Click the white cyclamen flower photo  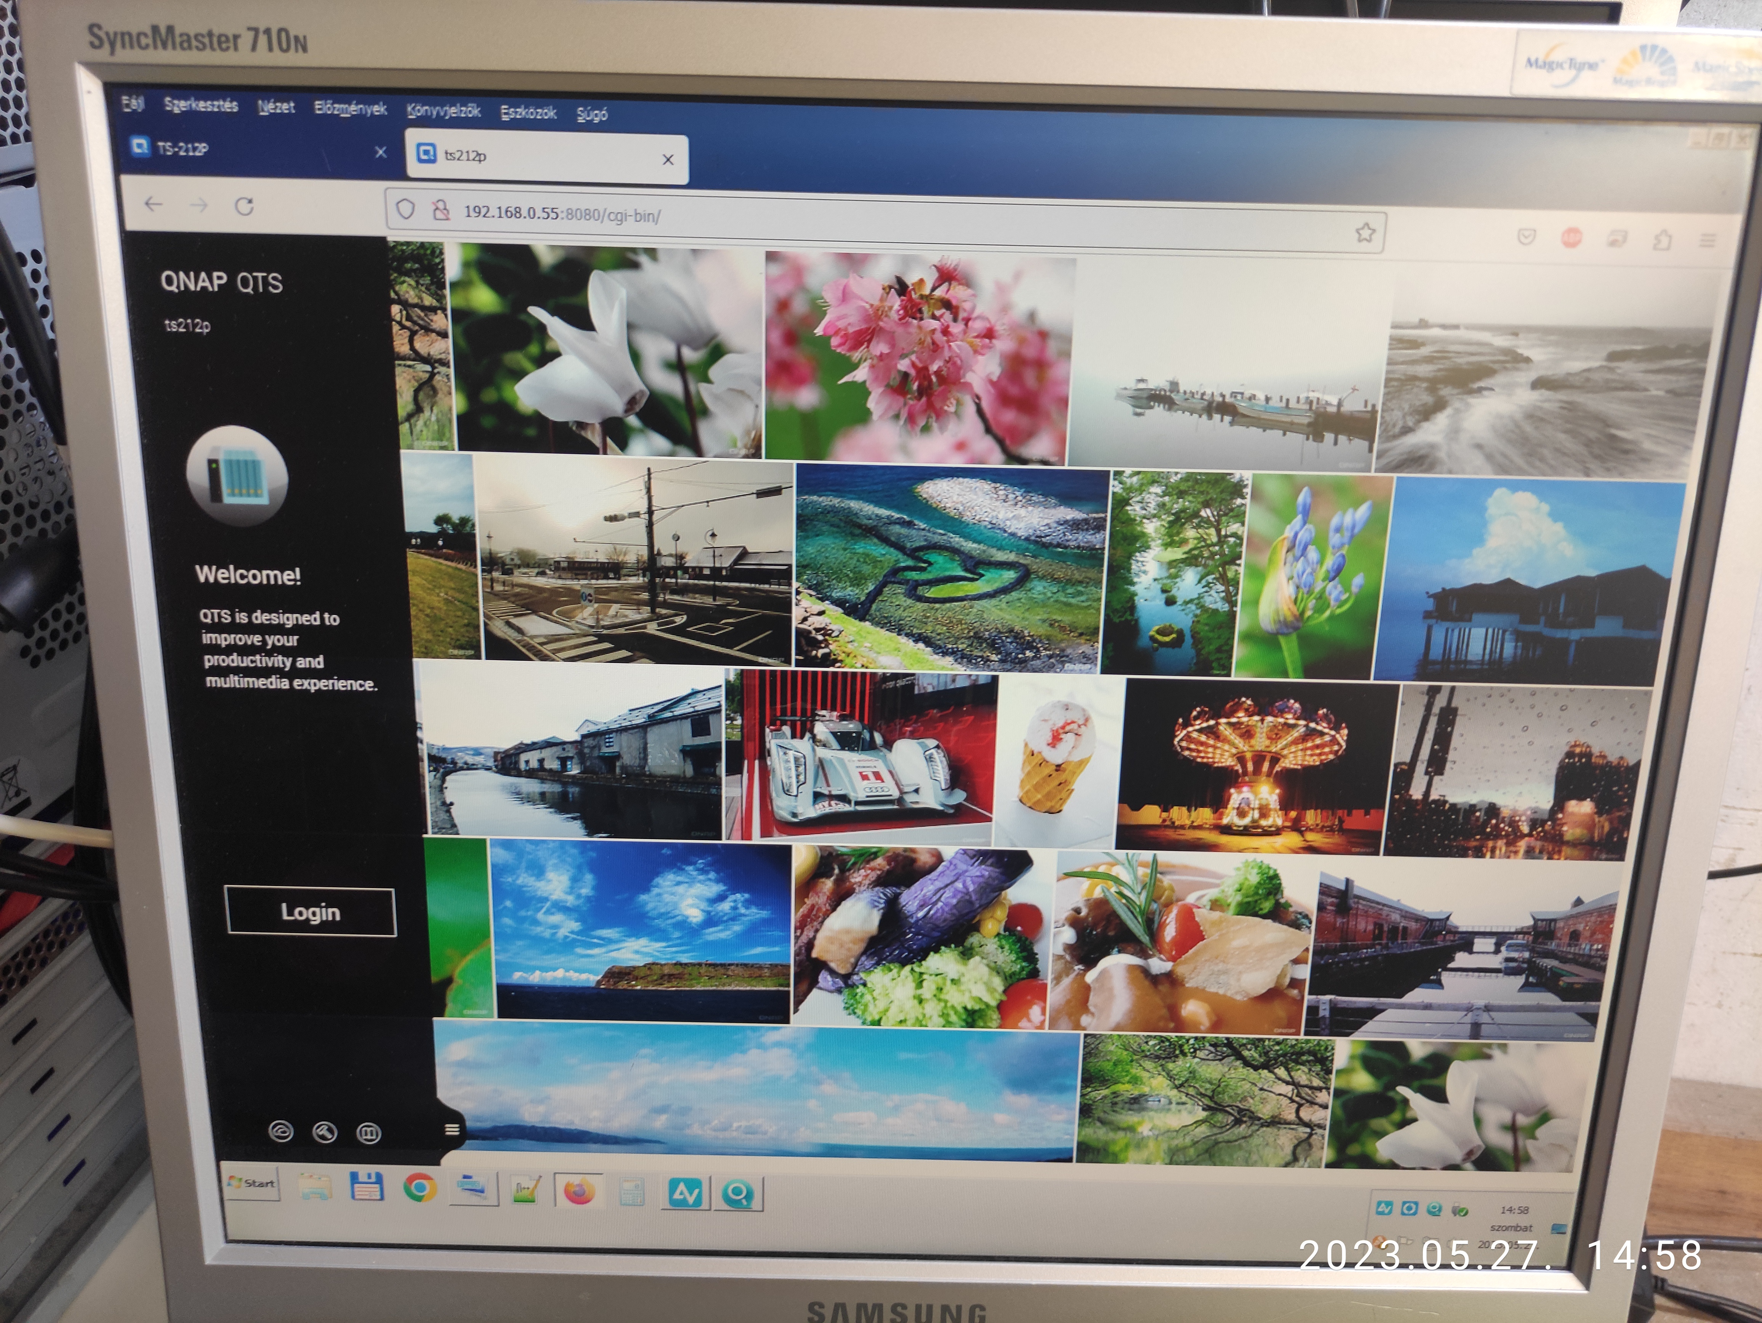pyautogui.click(x=605, y=351)
